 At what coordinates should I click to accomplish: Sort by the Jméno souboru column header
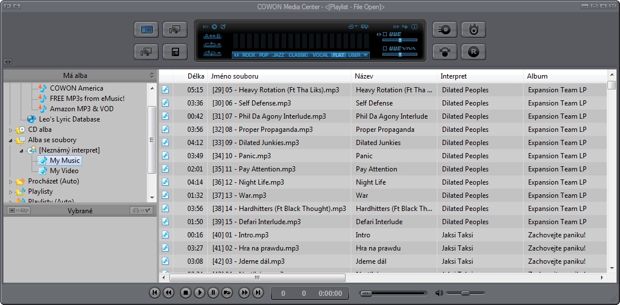[280, 76]
